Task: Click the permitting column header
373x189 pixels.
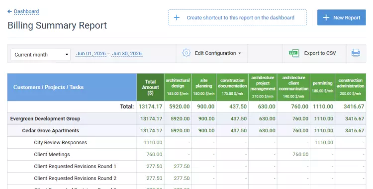Action: click(322, 87)
